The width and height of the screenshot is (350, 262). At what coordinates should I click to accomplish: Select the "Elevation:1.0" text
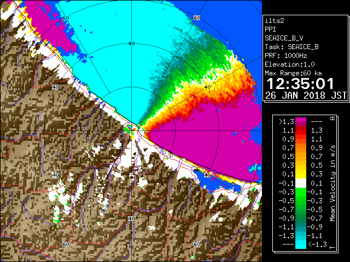click(290, 64)
